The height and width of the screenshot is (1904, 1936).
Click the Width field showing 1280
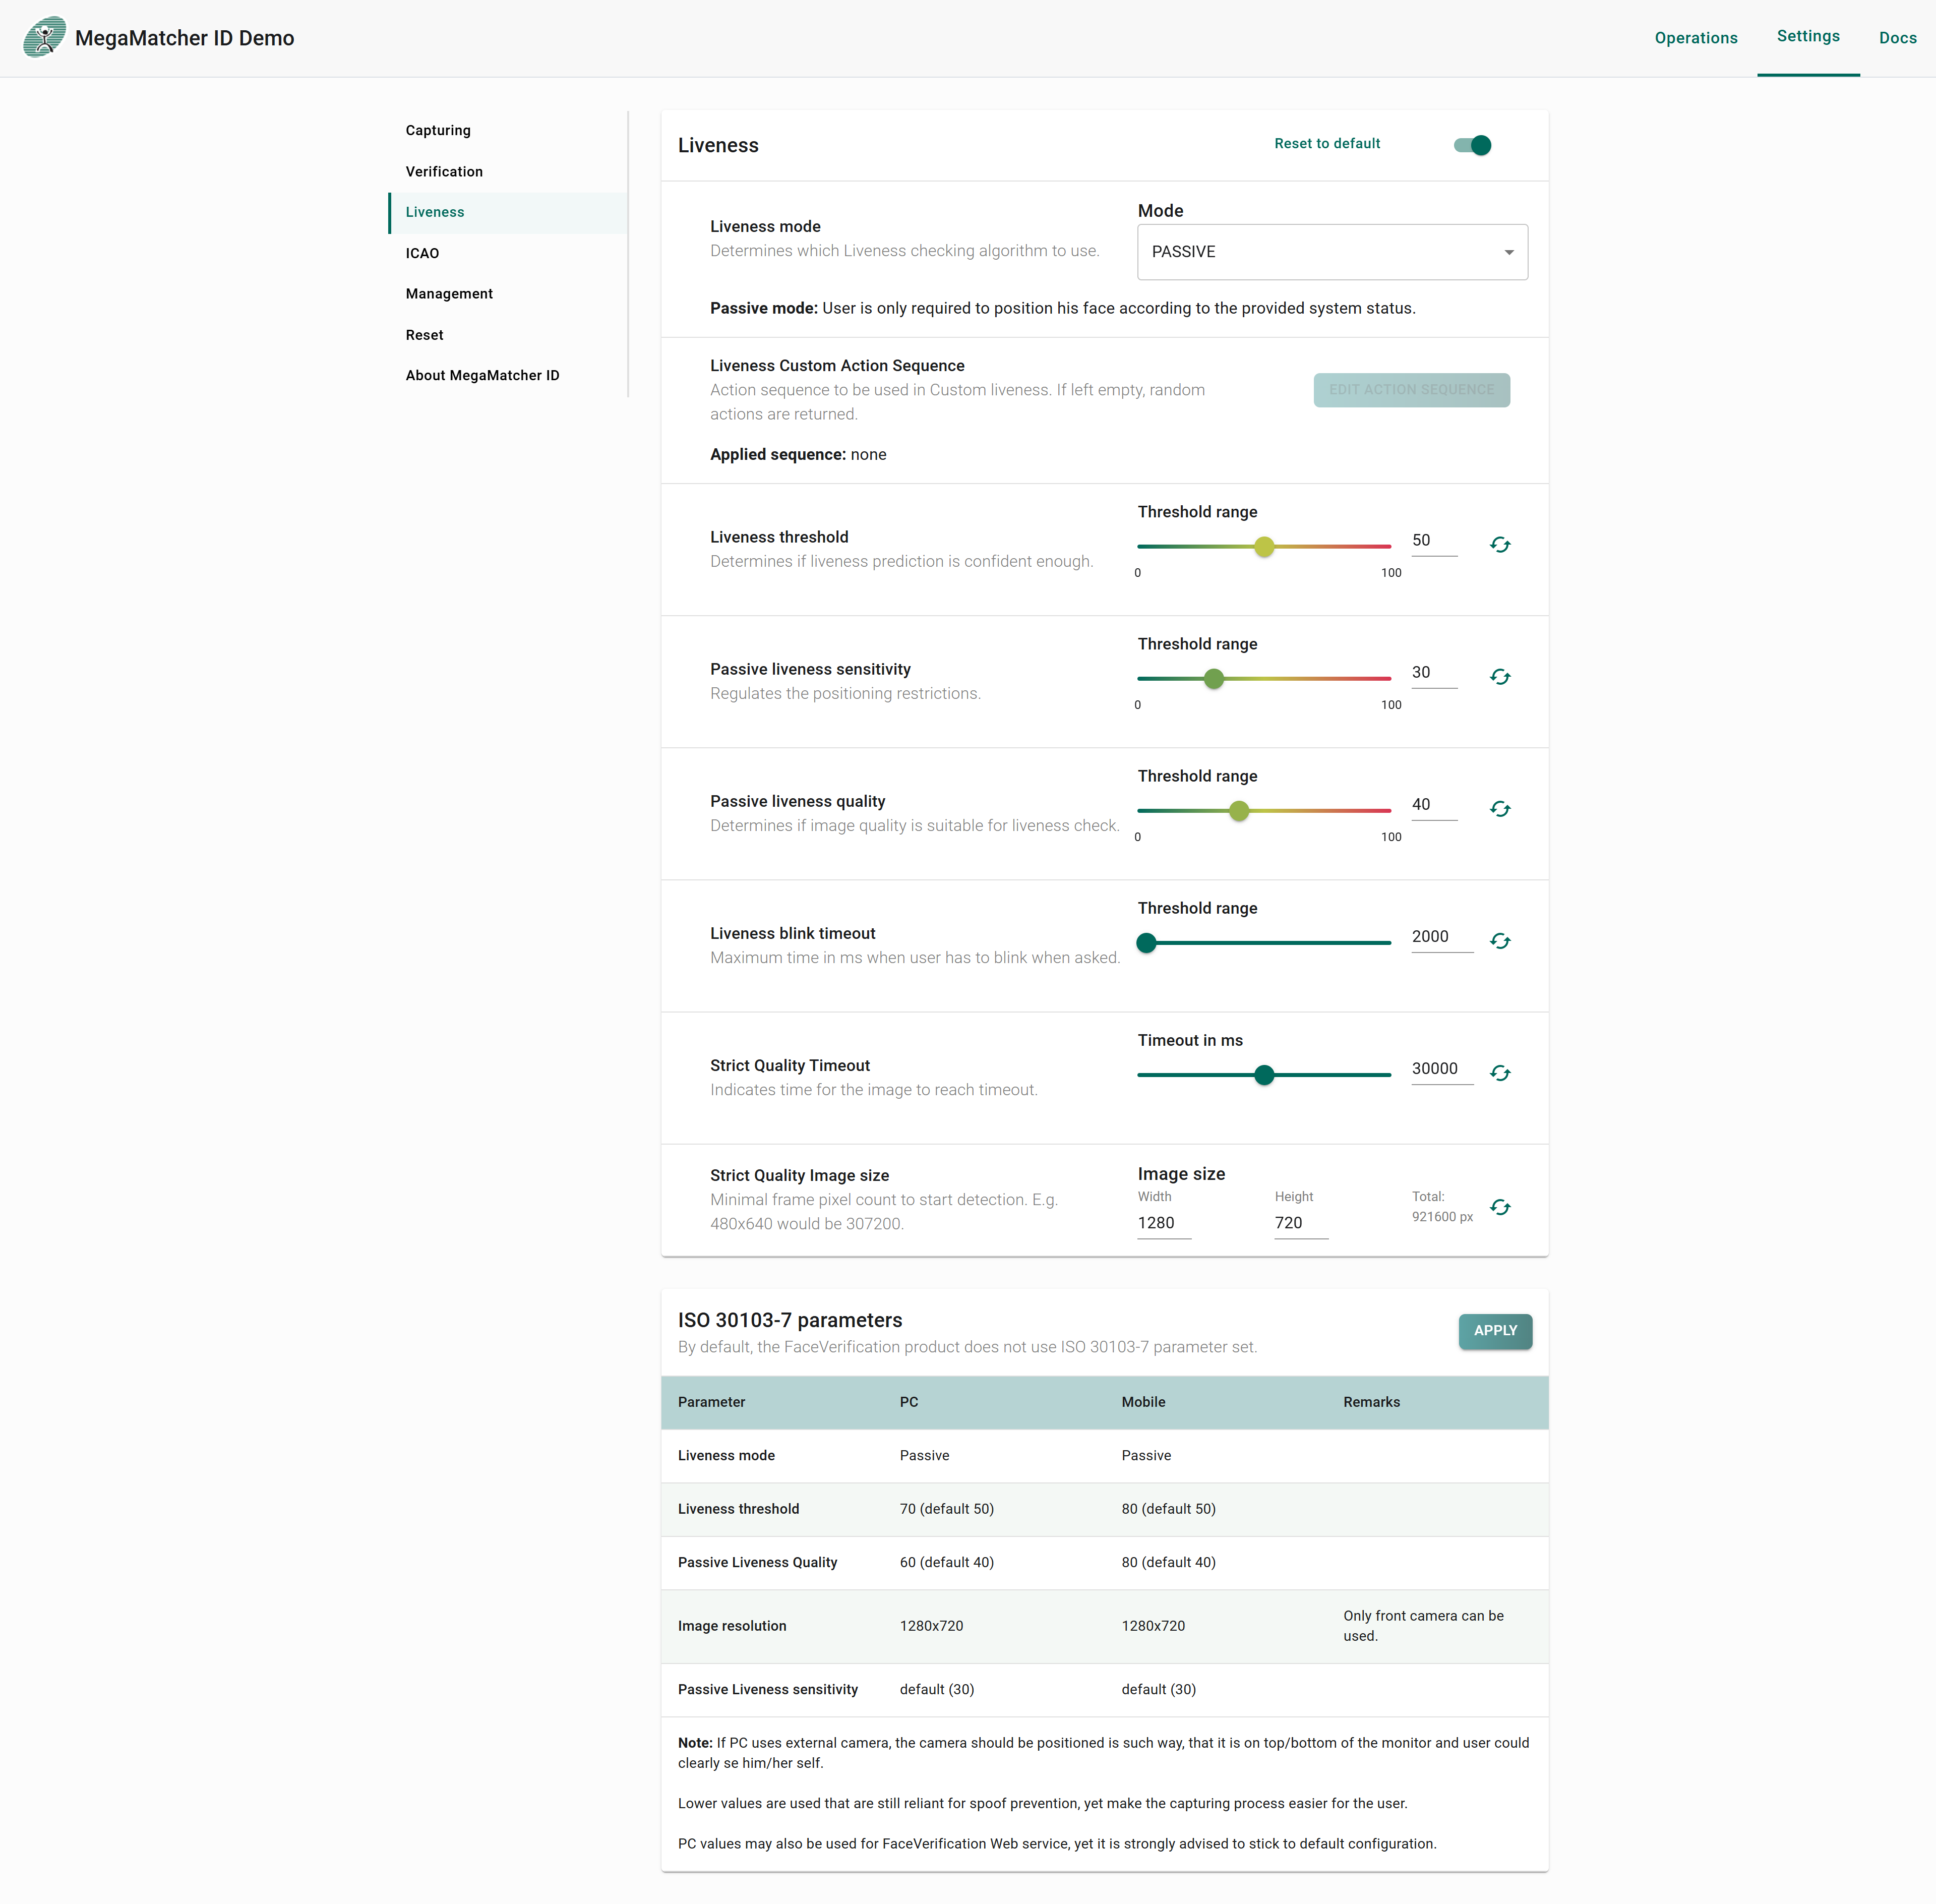click(x=1164, y=1223)
